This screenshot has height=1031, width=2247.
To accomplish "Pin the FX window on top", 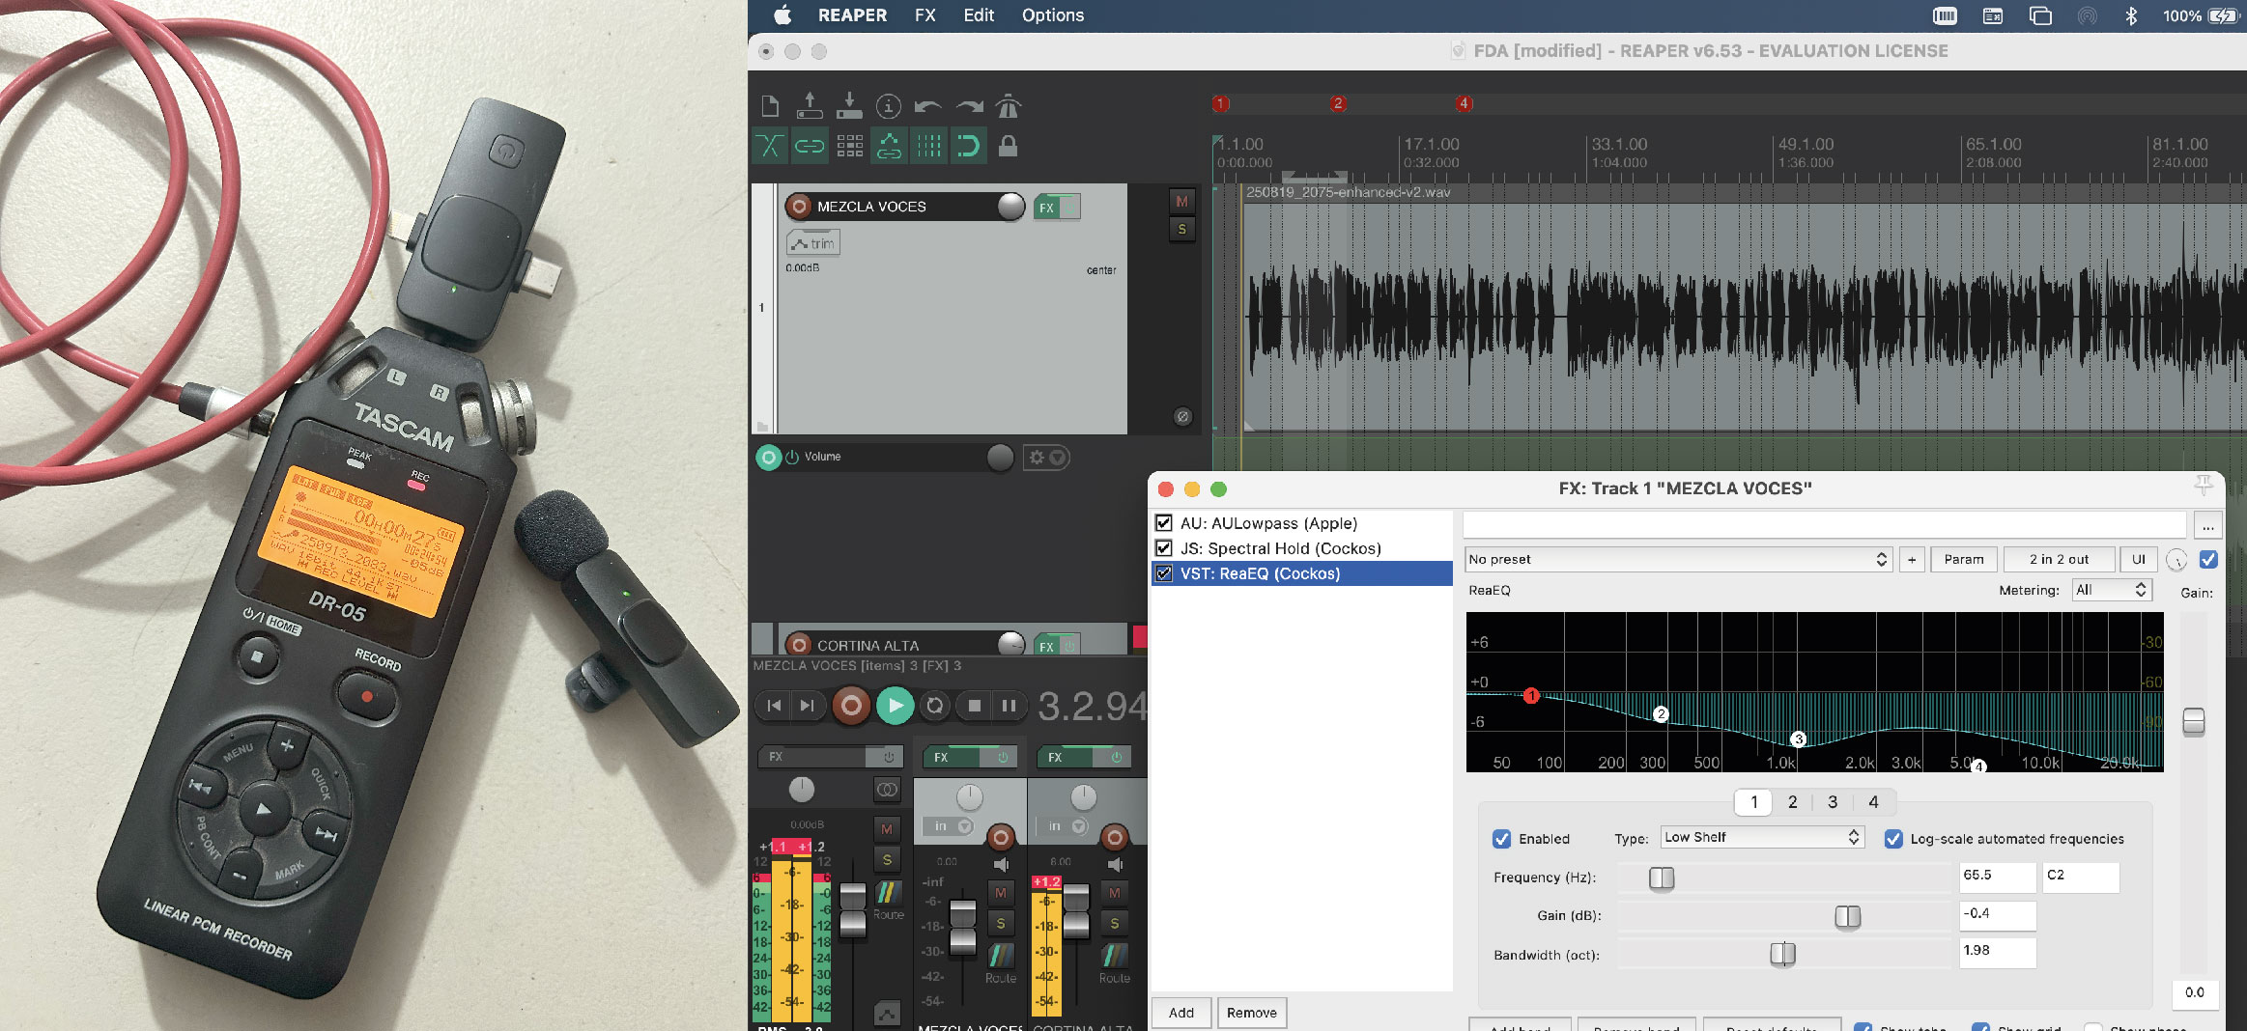I will pyautogui.click(x=2204, y=486).
